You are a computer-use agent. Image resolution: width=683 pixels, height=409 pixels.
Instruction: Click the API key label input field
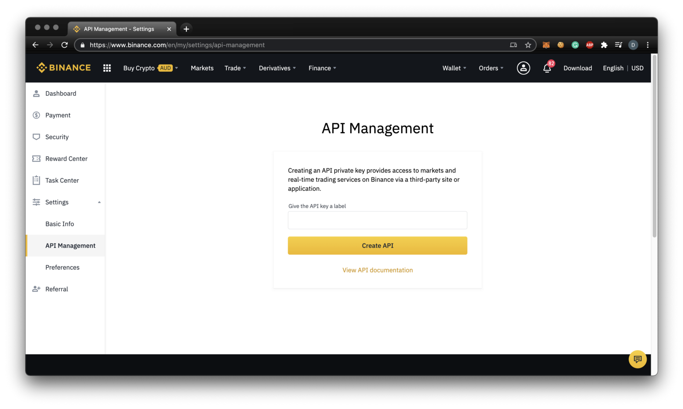point(377,220)
